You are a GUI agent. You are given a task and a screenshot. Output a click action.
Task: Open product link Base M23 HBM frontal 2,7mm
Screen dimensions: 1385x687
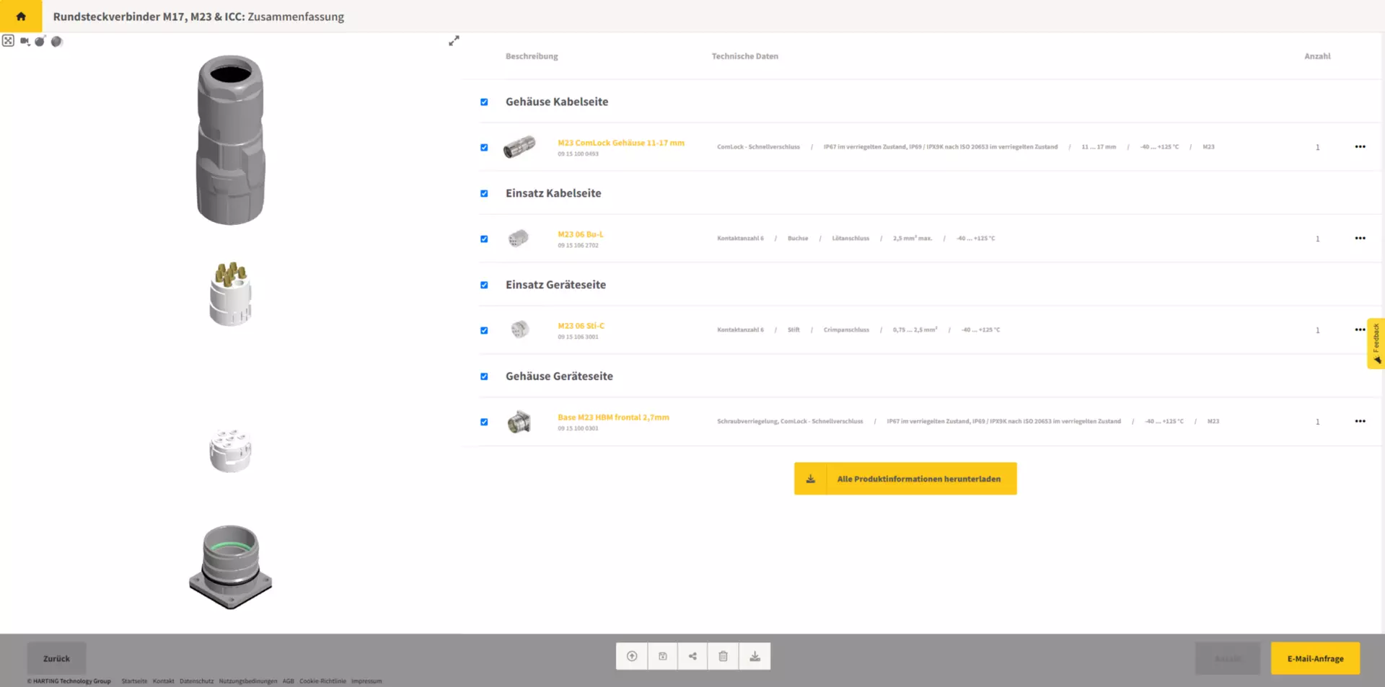pos(613,417)
